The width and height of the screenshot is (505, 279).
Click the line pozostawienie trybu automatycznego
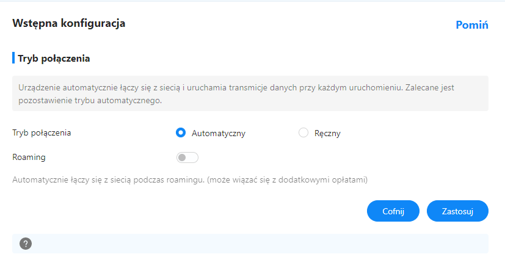(90, 101)
